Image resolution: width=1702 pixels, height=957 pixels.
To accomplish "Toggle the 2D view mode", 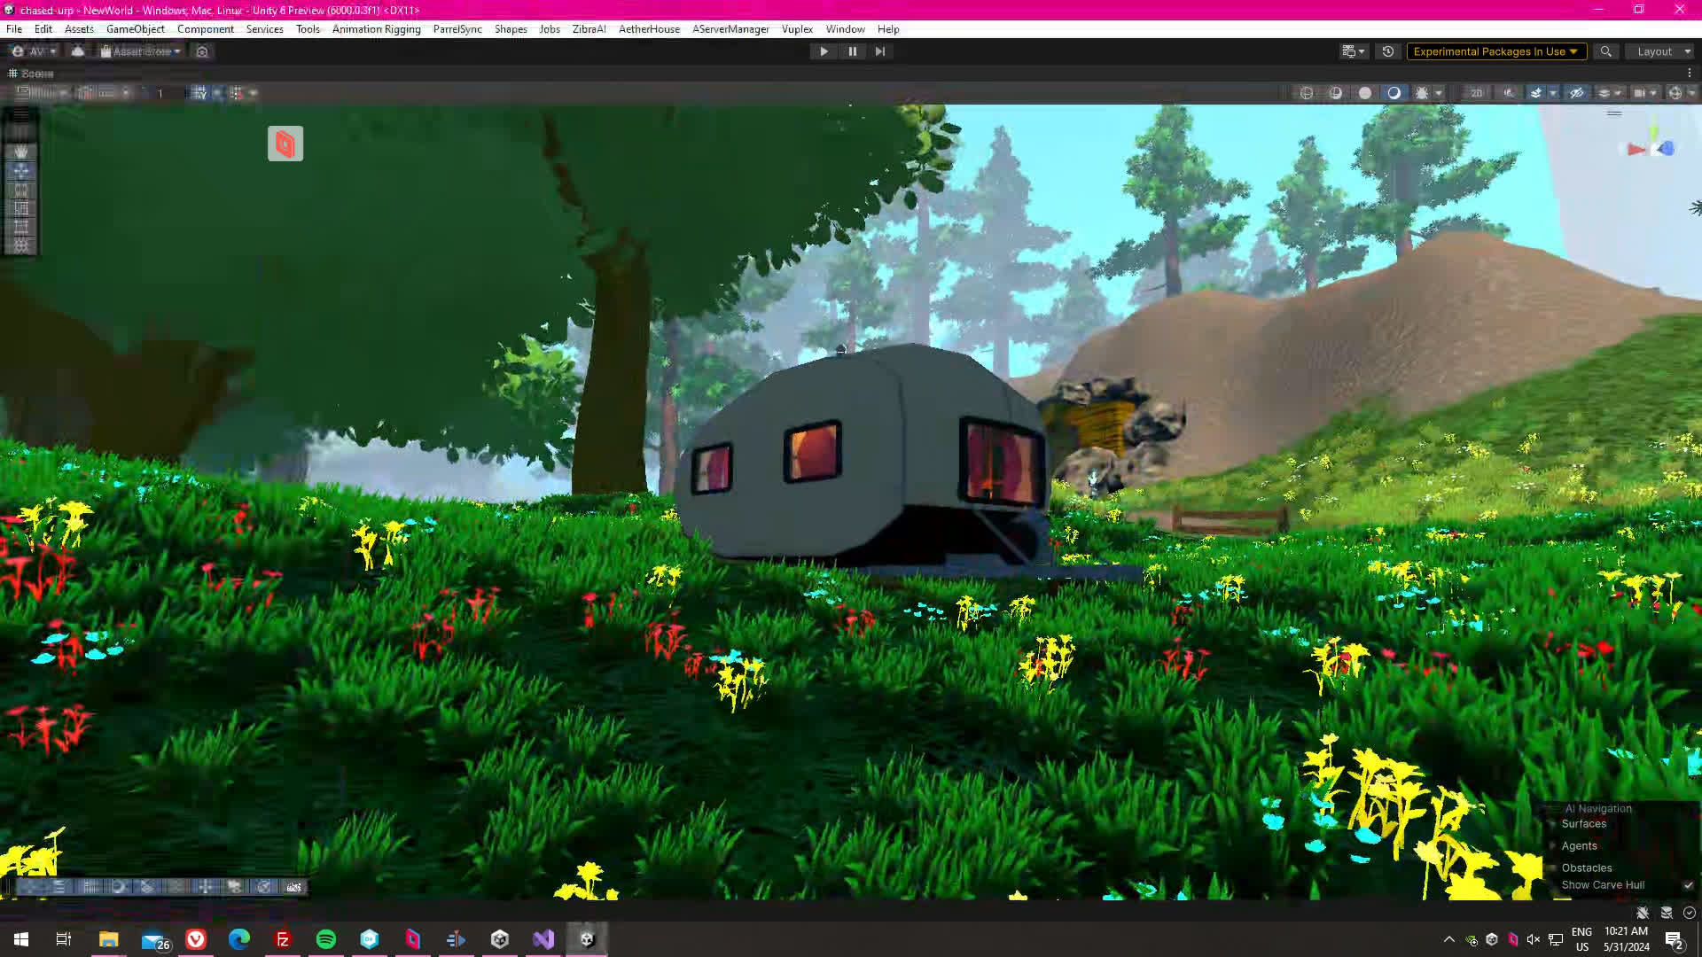I will click(1476, 93).
